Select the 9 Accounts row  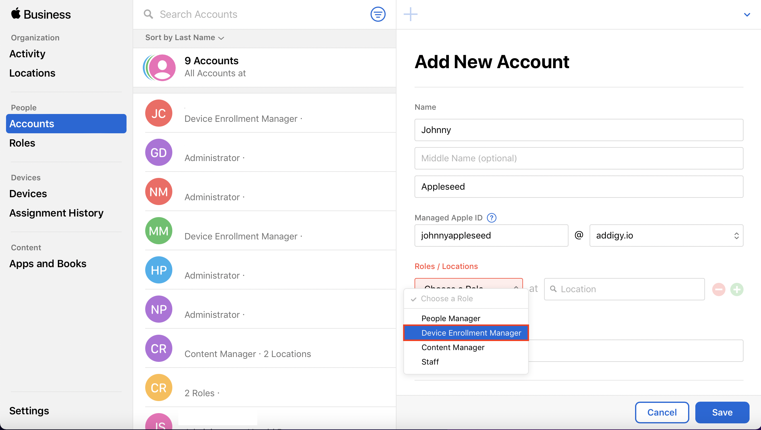pyautogui.click(x=265, y=68)
